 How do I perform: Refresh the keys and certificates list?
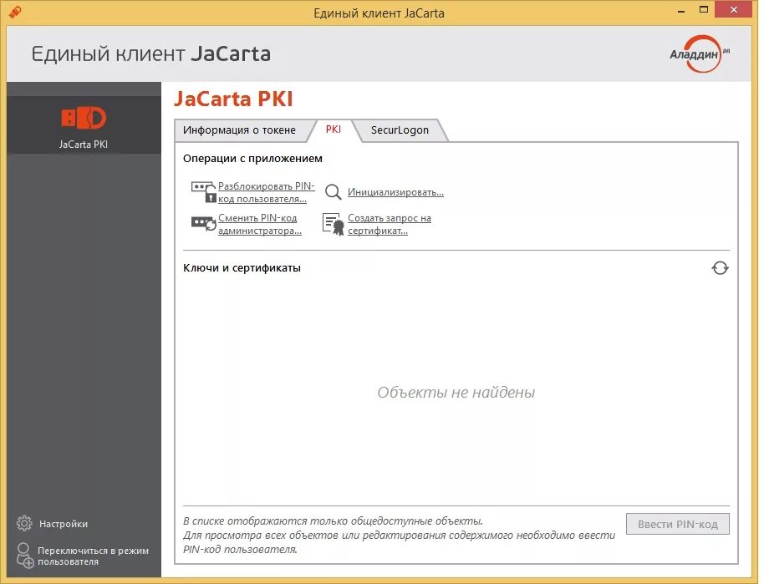click(720, 268)
